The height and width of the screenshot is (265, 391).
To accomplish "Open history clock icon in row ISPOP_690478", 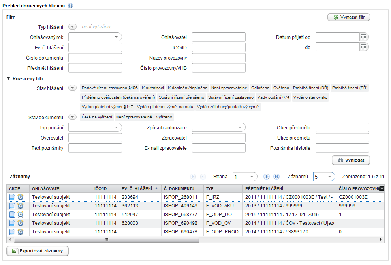I will 21,232.
